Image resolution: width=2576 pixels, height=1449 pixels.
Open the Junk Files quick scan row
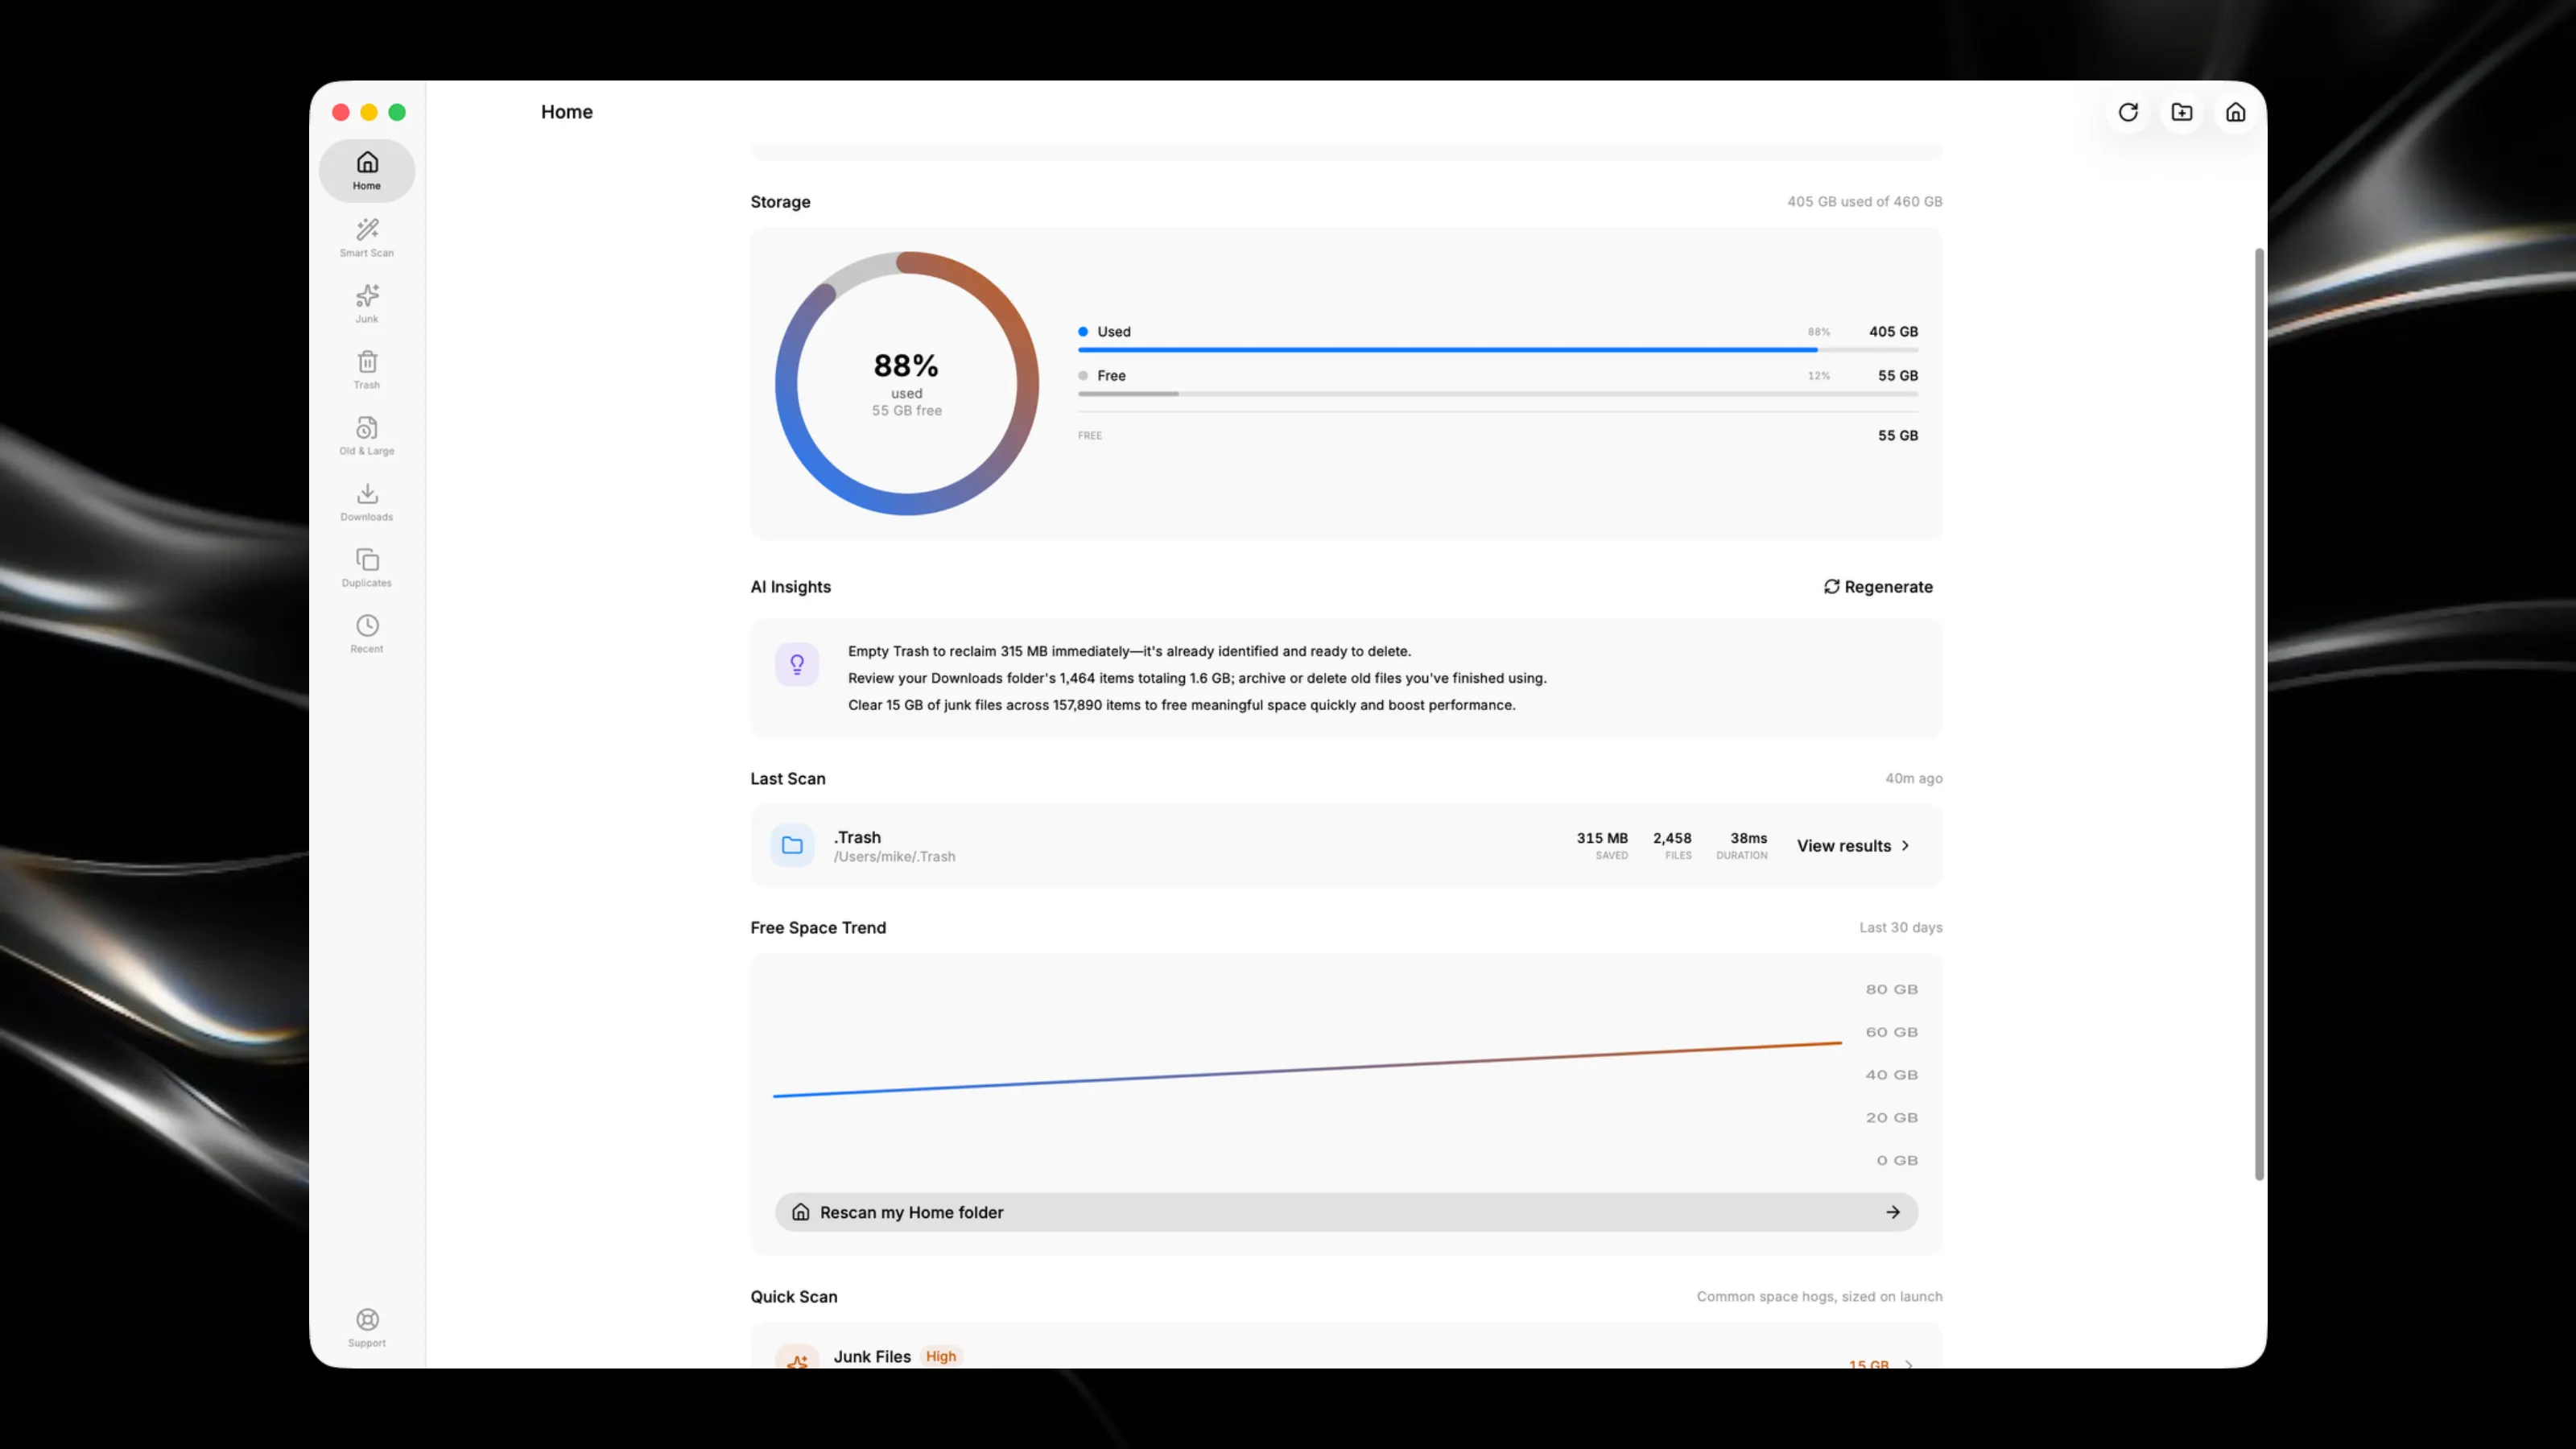click(1346, 1347)
